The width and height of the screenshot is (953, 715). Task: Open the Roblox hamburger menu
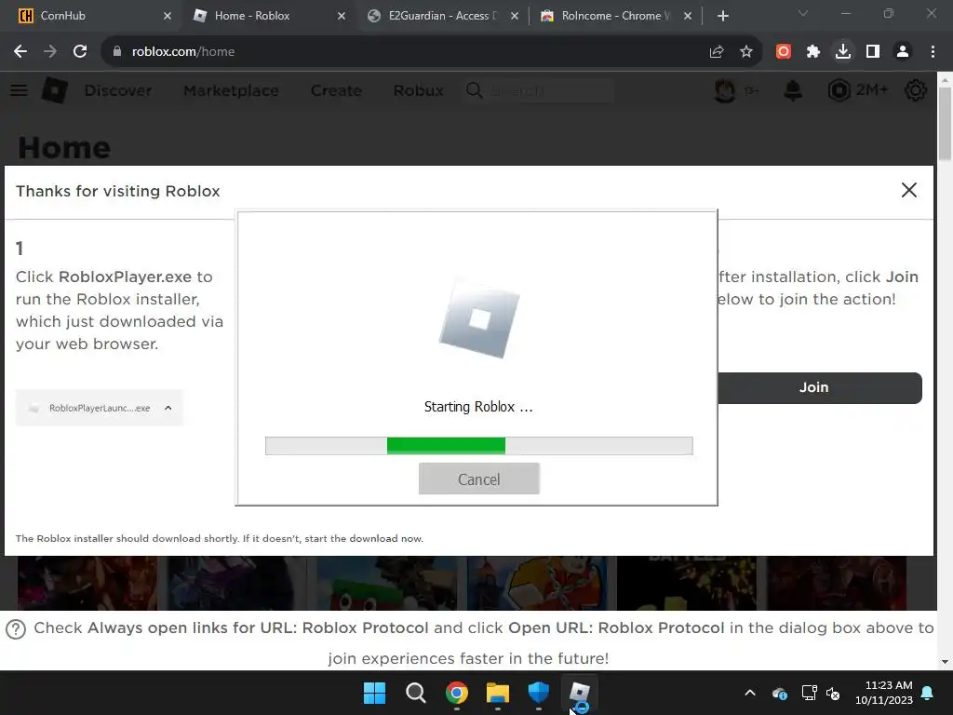19,90
